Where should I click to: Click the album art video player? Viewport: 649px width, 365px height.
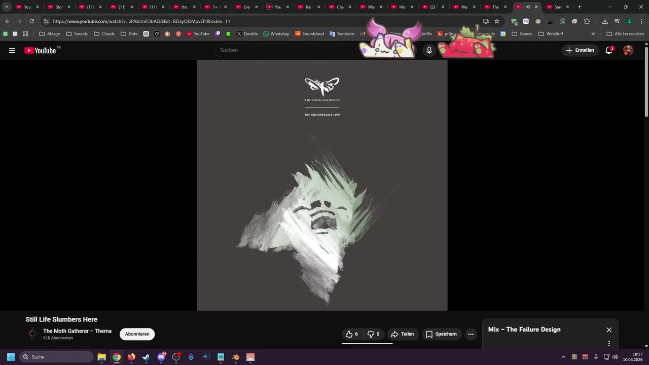[322, 185]
